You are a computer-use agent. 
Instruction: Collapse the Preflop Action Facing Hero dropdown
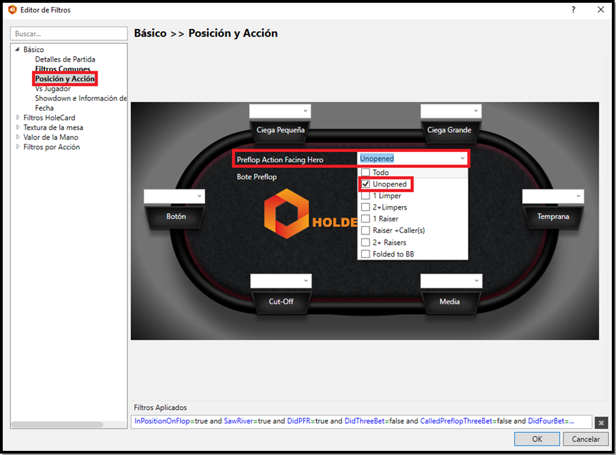point(462,158)
